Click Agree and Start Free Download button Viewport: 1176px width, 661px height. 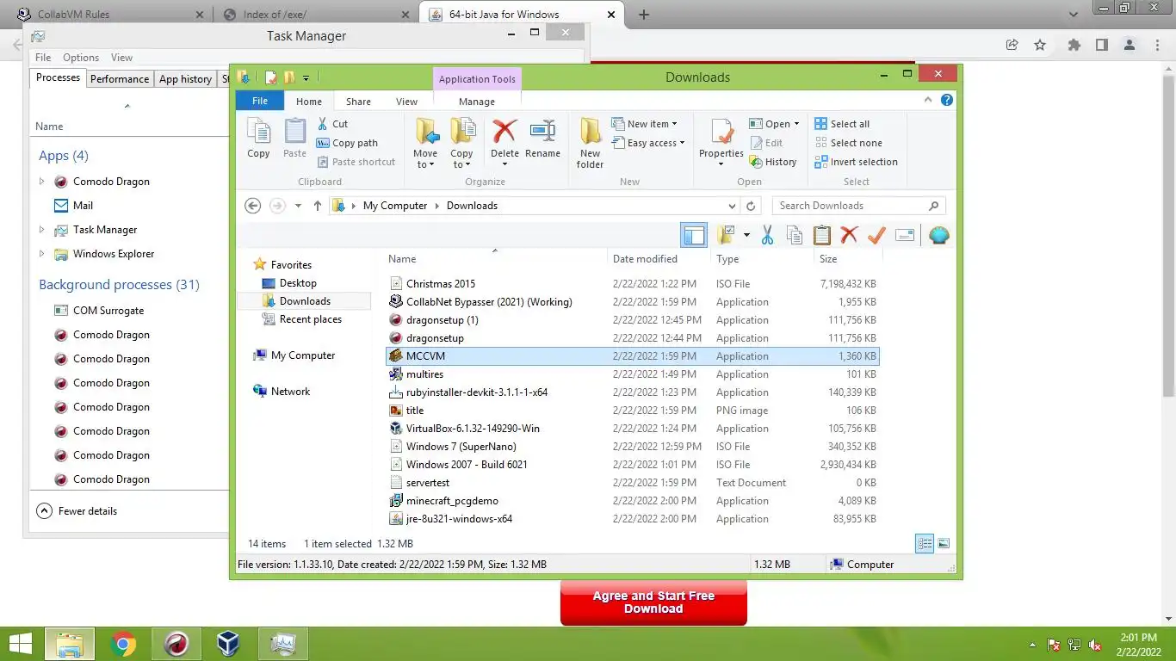coord(653,602)
